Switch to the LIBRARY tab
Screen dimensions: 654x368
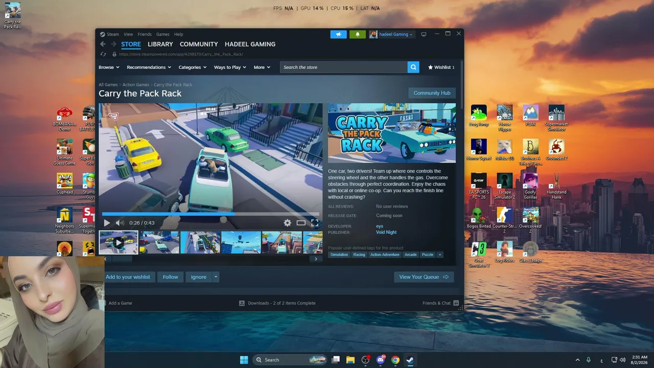pos(160,44)
